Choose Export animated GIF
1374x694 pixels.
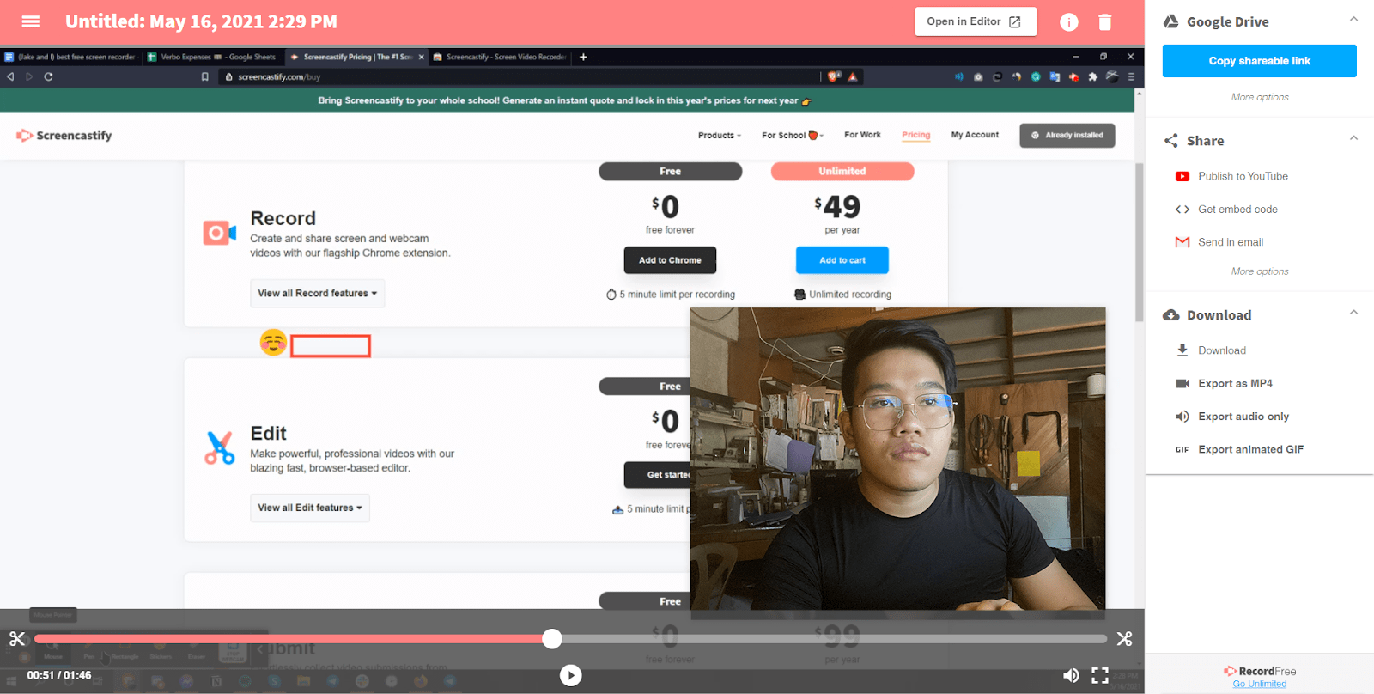1250,449
